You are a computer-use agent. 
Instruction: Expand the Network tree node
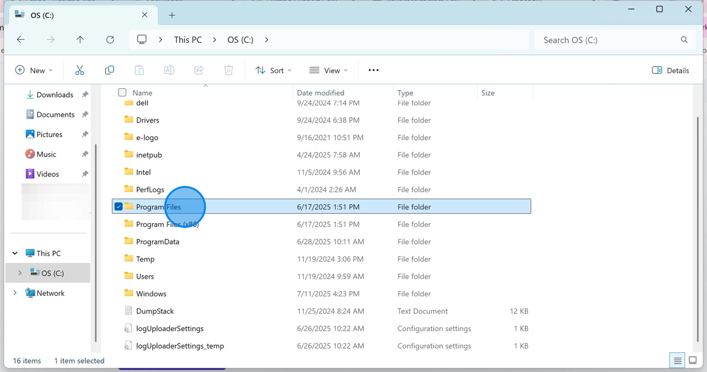15,293
